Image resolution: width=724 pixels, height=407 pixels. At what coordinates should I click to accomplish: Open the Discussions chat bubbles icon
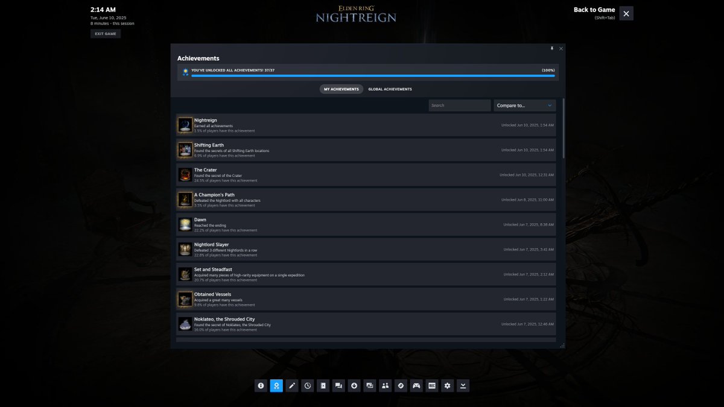click(x=338, y=385)
